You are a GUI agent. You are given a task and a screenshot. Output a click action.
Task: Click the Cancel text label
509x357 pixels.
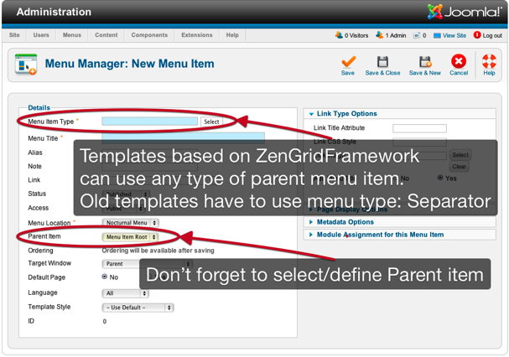coord(459,73)
